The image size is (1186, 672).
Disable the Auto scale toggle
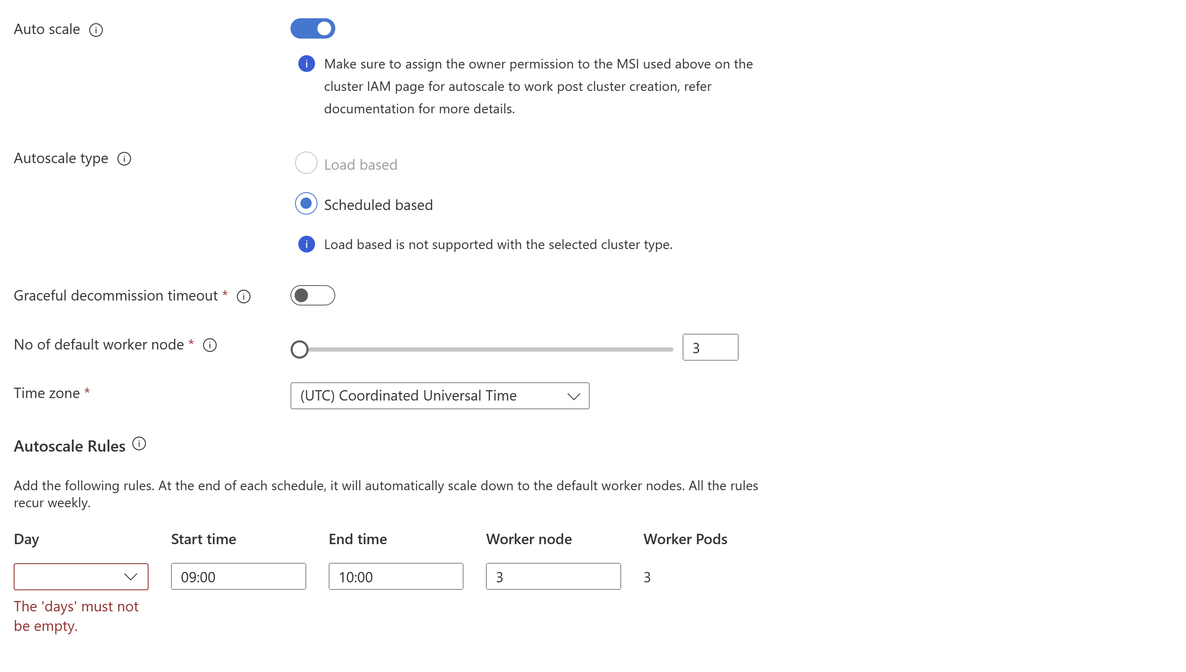314,29
